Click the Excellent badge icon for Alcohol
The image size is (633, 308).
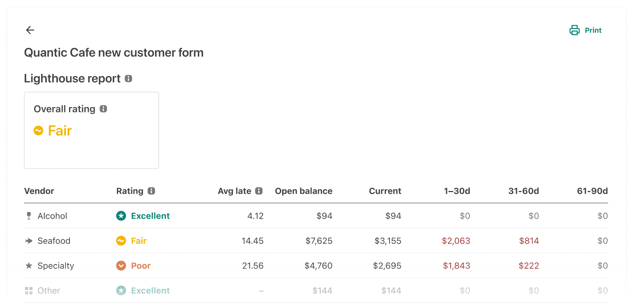click(121, 216)
